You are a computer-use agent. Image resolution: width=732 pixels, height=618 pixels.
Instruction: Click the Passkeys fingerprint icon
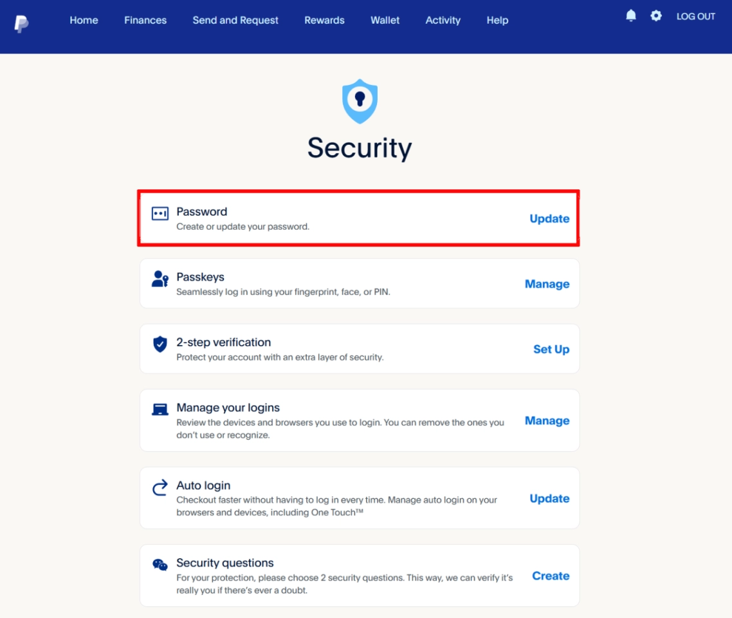pos(160,279)
